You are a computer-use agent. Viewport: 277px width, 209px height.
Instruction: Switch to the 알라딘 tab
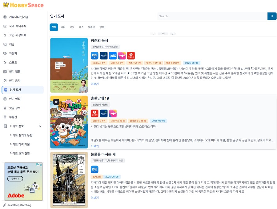tap(92, 27)
